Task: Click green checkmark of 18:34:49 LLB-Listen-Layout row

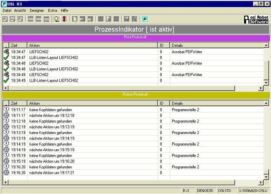Action: point(6,80)
